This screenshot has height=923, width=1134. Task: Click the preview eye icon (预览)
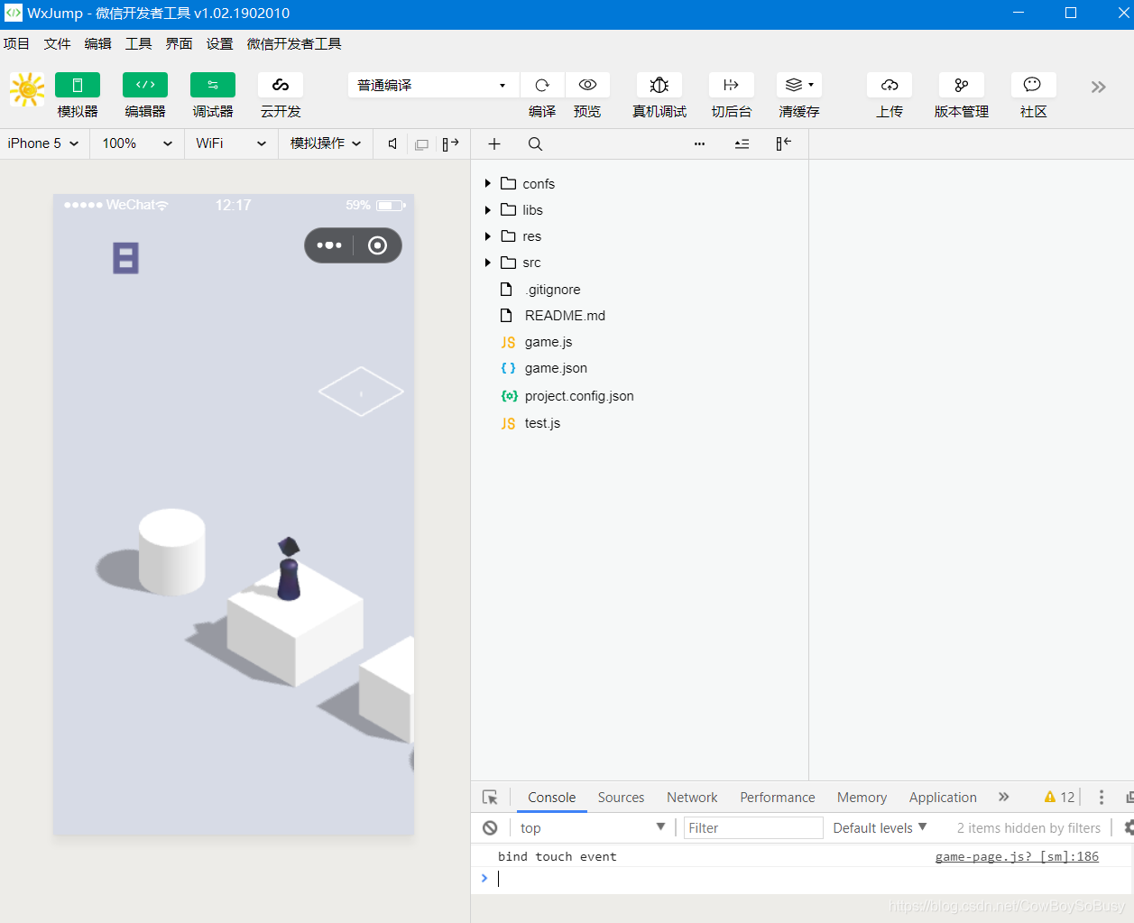[587, 85]
